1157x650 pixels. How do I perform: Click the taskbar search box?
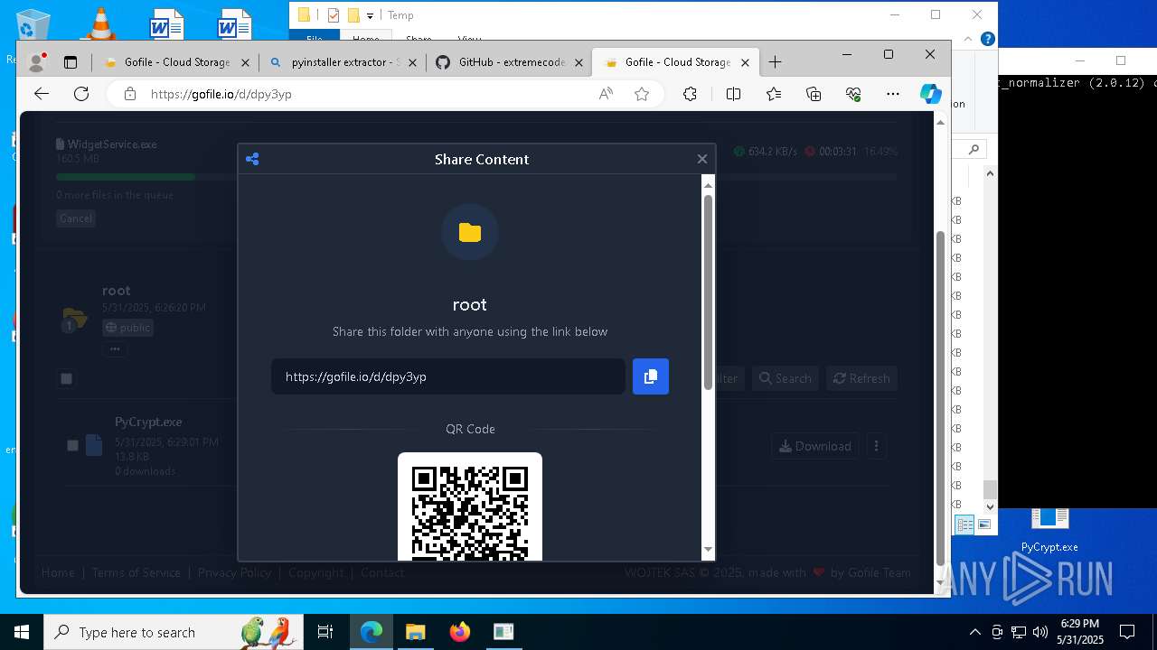174,632
